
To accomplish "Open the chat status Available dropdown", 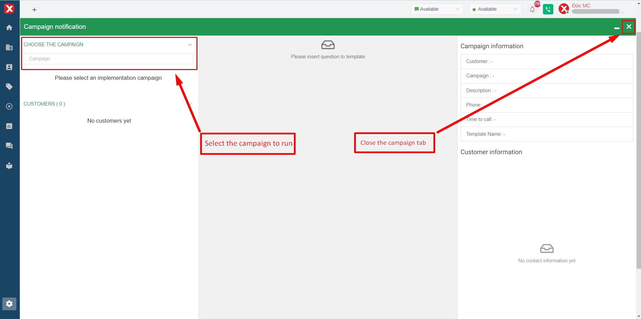I will (x=437, y=9).
